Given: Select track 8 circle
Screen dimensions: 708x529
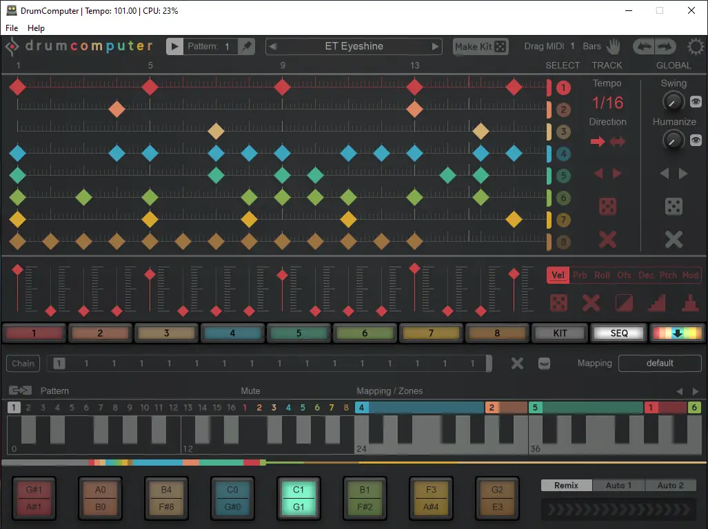Looking at the screenshot, I should tap(563, 242).
